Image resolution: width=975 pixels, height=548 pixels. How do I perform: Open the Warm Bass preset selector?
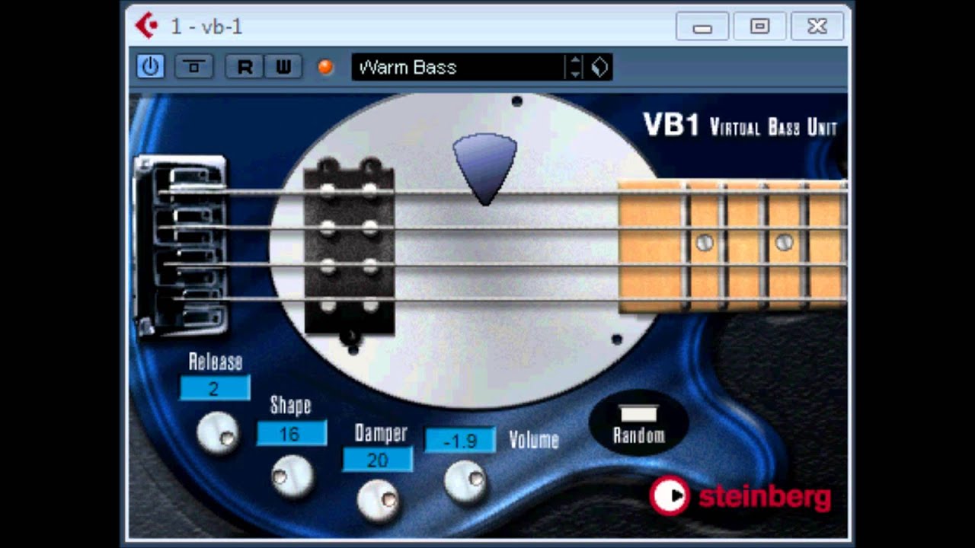pyautogui.click(x=458, y=67)
